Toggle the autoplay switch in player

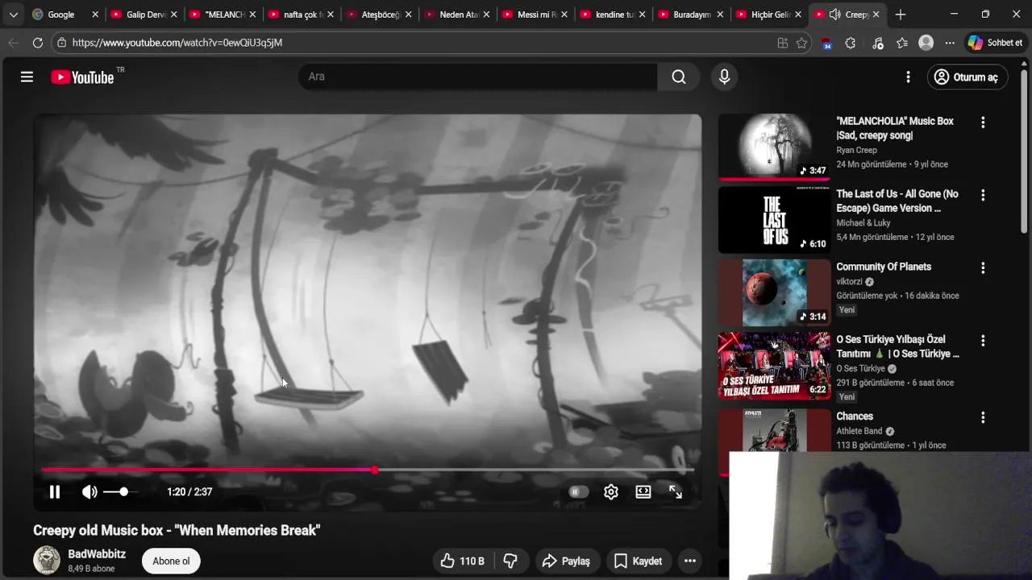point(577,491)
